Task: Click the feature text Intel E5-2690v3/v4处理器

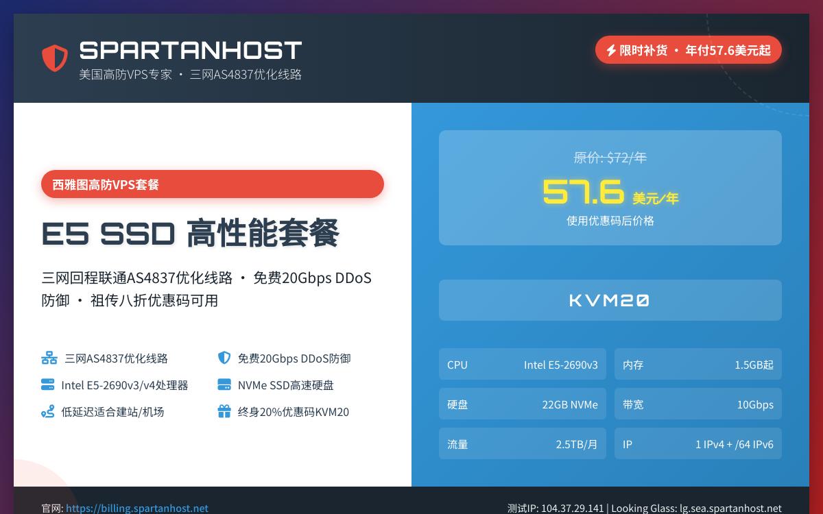Action: tap(125, 385)
